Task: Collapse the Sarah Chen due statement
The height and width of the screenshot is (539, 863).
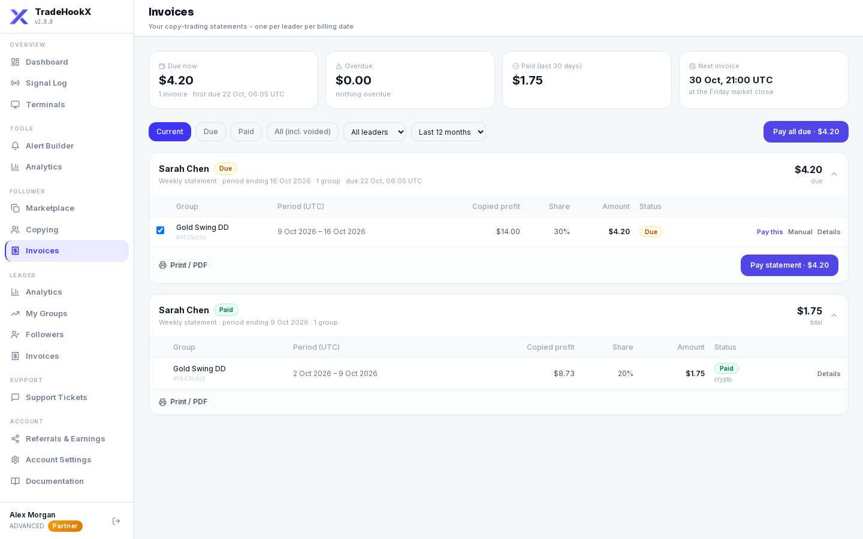Action: click(834, 174)
